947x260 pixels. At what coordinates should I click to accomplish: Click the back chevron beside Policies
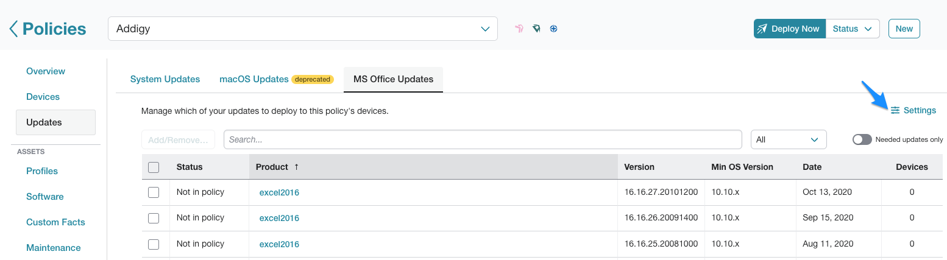point(13,29)
